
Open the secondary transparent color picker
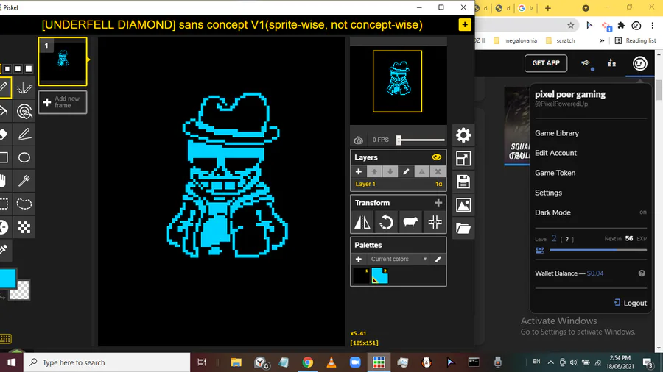coord(20,291)
